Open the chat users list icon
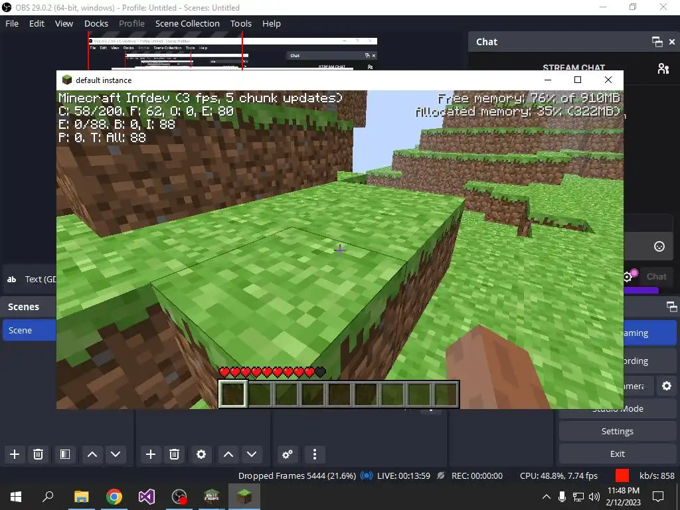 click(x=663, y=68)
